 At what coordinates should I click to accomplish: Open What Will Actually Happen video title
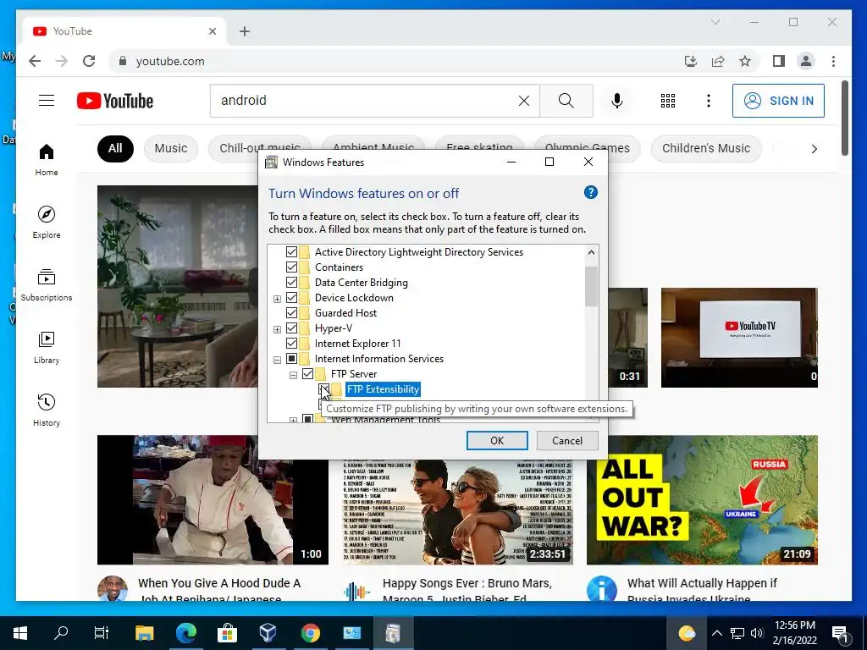(702, 590)
